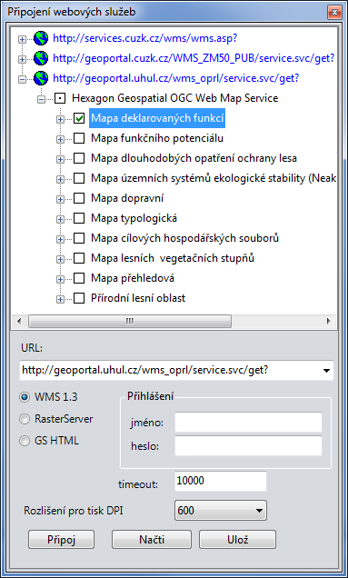Click globe icon for services.cuzk.cz WMS

point(41,38)
